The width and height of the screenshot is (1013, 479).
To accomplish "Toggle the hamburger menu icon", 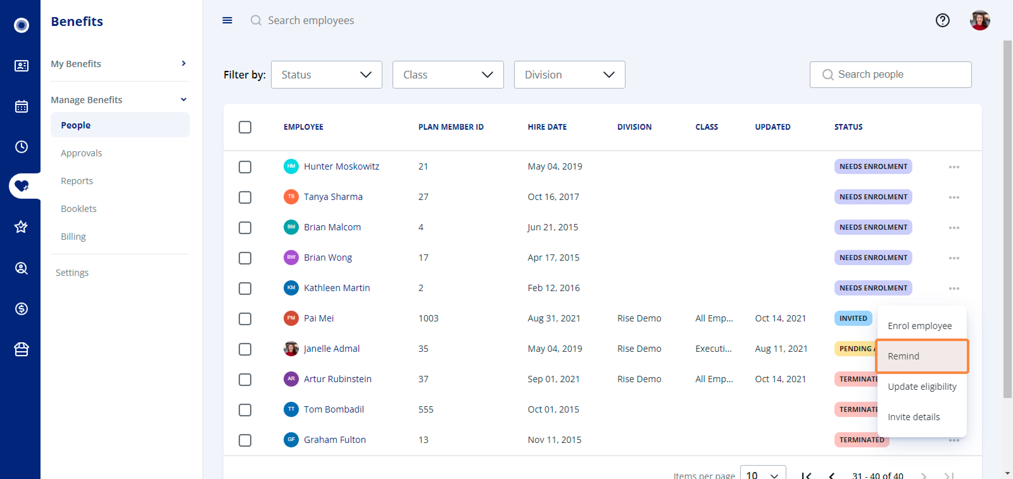I will coord(227,20).
